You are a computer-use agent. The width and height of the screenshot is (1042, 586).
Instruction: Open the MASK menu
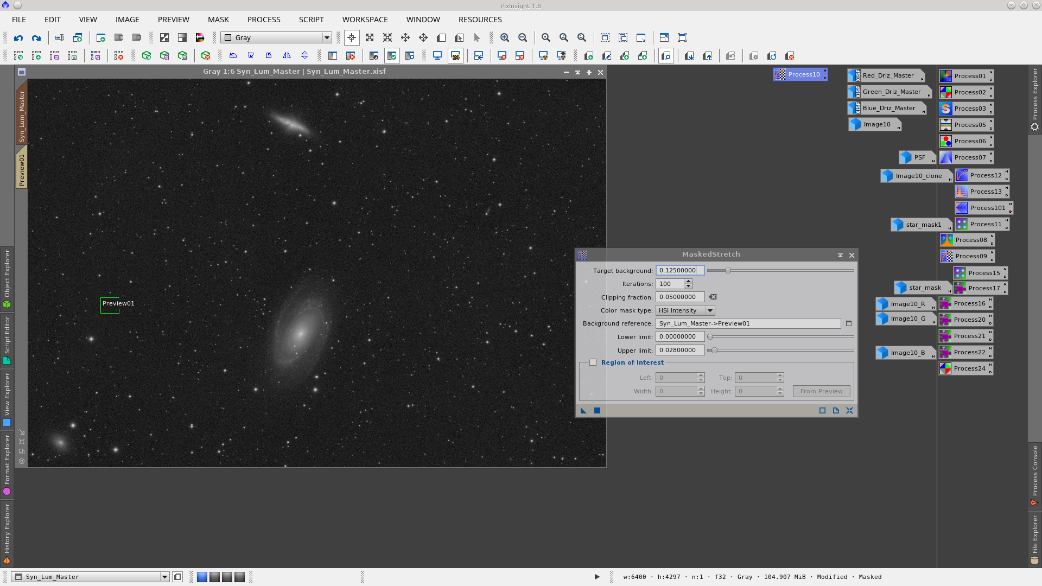tap(218, 20)
